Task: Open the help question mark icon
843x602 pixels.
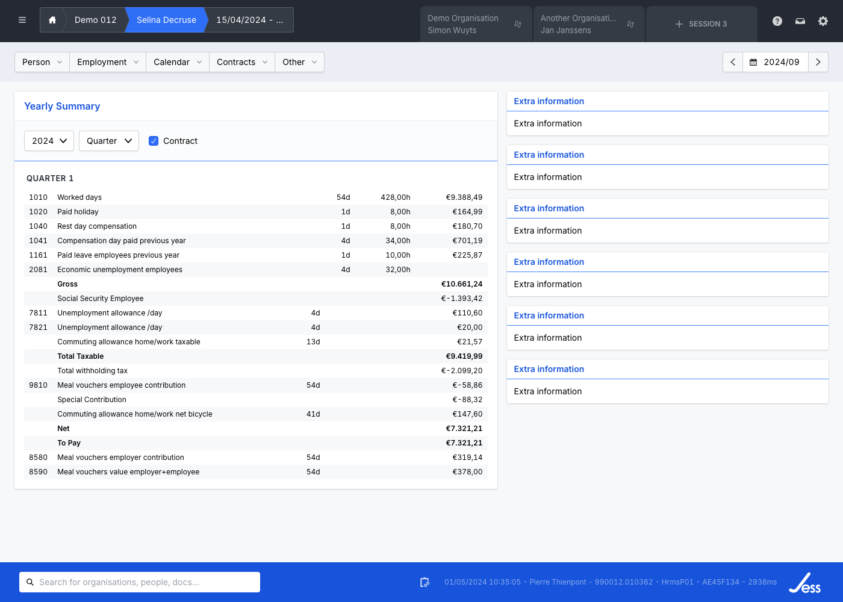Action: click(x=777, y=21)
